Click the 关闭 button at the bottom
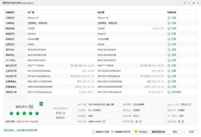Screen dimensions: 201x137 click(191, 132)
